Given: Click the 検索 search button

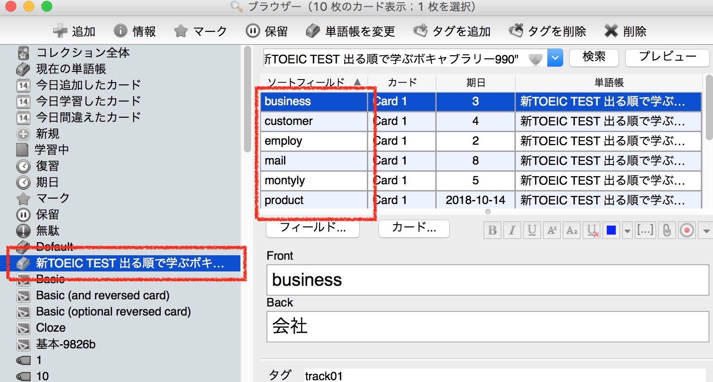Looking at the screenshot, I should point(594,58).
